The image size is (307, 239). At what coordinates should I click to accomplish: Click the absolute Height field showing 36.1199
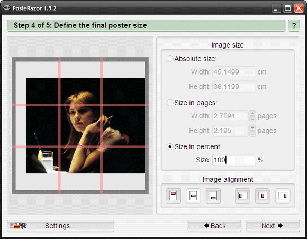234,87
